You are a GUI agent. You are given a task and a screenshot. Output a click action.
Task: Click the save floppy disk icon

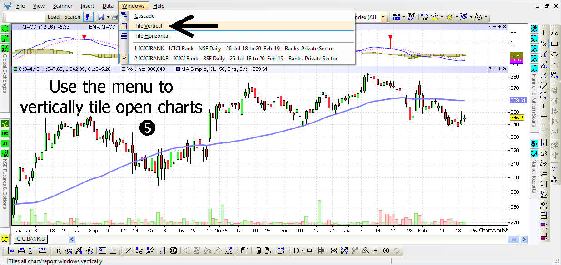(x=100, y=17)
